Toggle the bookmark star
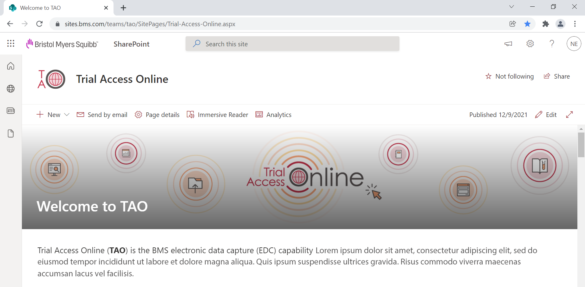585x287 pixels. (x=527, y=24)
